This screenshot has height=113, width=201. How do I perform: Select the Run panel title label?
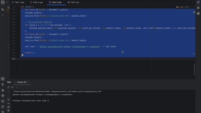click(x=9, y=82)
